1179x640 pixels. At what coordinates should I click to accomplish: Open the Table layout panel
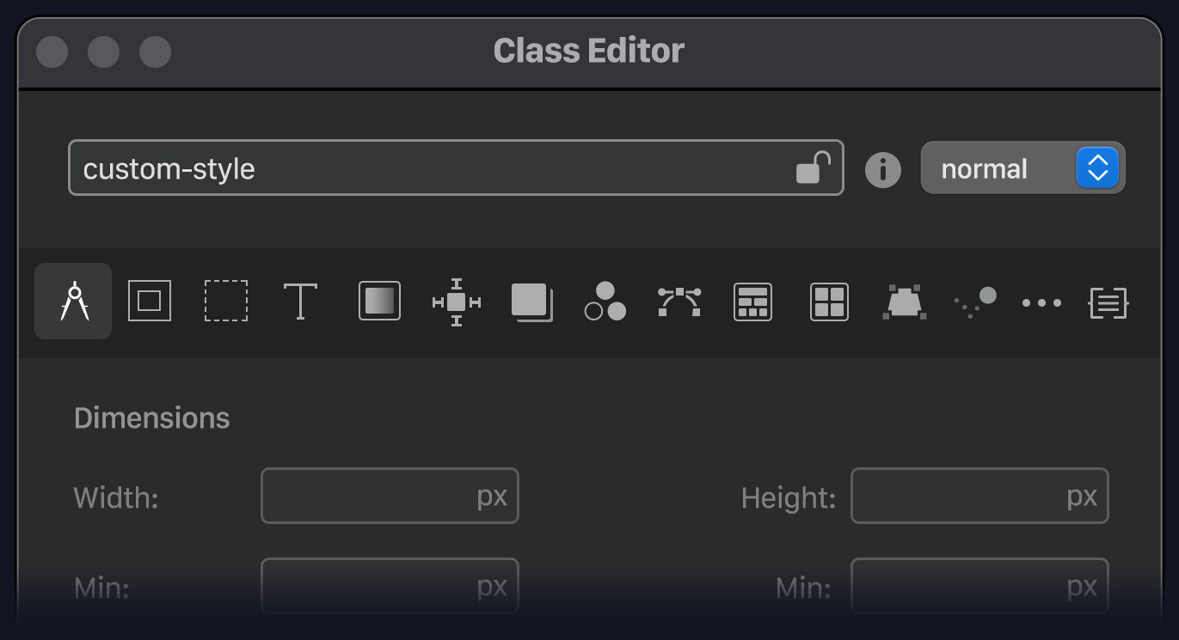tap(752, 302)
